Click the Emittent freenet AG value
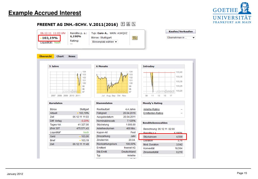This screenshot has height=179, width=258. [130, 148]
